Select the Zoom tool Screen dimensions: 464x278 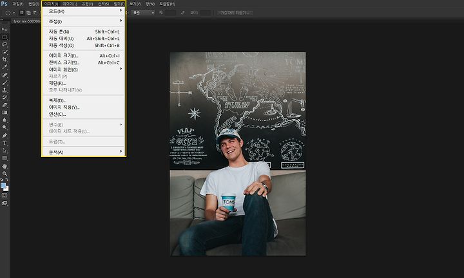tap(5, 174)
